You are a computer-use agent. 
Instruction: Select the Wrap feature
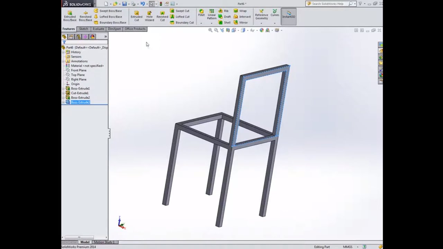point(240,11)
